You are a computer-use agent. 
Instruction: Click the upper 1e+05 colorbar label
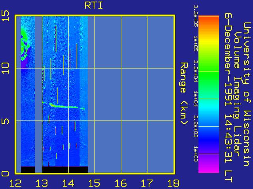(196, 43)
